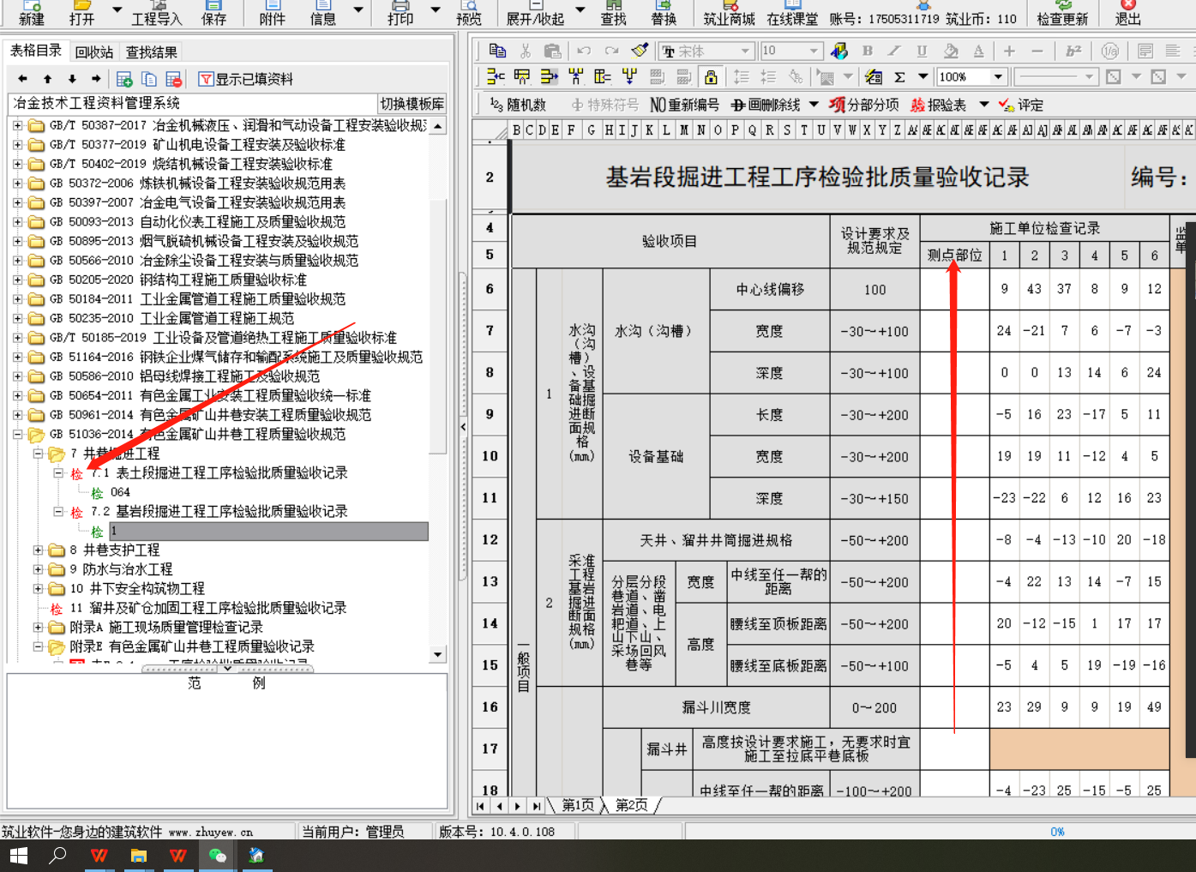
Task: Click 画删除线 strikethrough button
Action: pos(766,105)
